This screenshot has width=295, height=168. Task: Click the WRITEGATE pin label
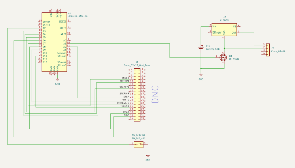point(123,103)
